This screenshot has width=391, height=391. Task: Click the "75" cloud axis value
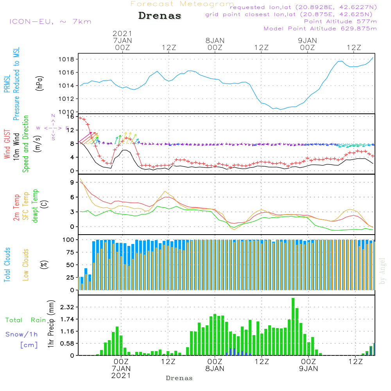point(70,252)
